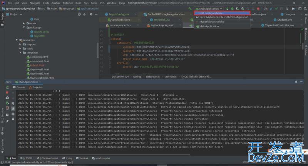Expand the static folder
This screenshot has height=166, width=308.
20,48
